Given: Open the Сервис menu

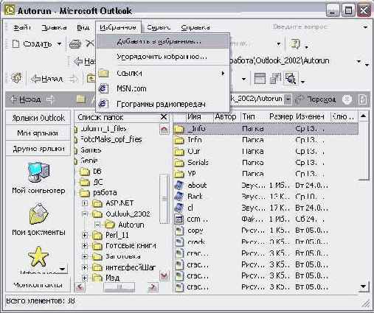Looking at the screenshot, I should 159,27.
